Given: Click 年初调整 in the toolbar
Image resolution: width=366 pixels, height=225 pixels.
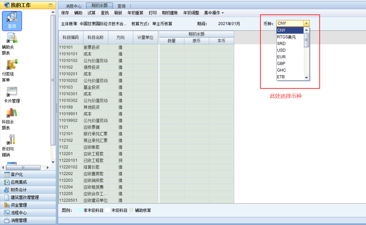Looking at the screenshot, I should coord(191,13).
